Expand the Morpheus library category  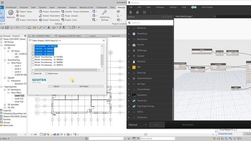tap(129, 39)
